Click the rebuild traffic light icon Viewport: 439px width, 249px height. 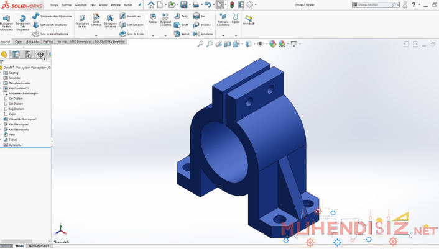(233, 5)
